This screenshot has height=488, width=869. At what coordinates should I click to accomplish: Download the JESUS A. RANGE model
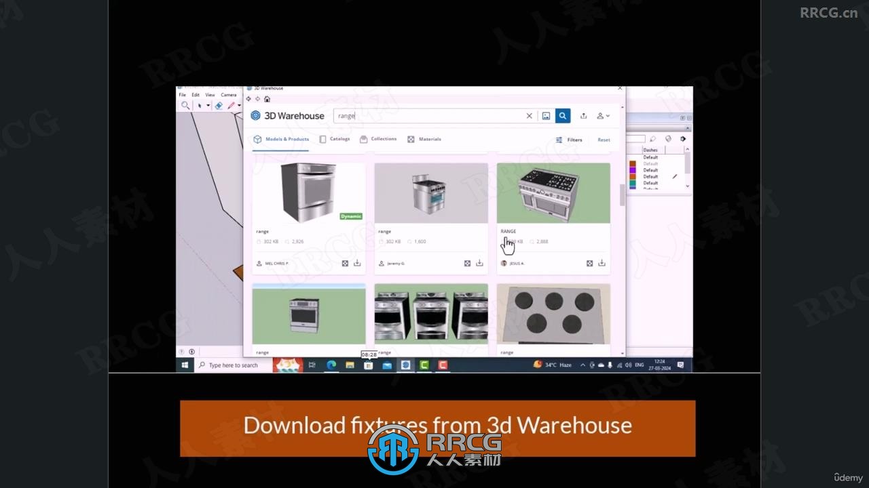pos(602,263)
